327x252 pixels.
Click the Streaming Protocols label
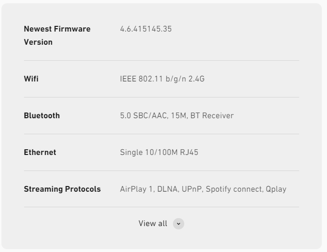click(x=62, y=189)
